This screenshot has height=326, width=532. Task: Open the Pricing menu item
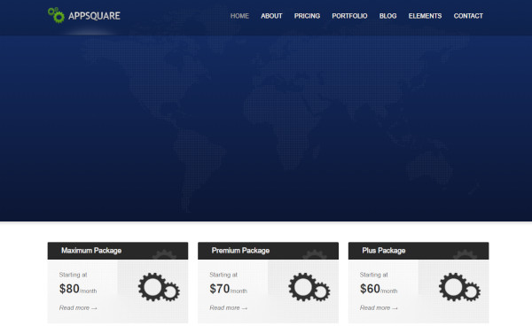[x=307, y=16]
